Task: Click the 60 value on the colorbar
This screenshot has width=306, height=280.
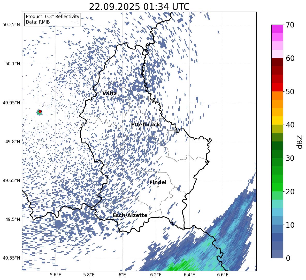Action: 290,58
